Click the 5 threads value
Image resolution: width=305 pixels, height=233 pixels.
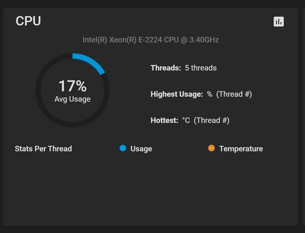point(201,68)
